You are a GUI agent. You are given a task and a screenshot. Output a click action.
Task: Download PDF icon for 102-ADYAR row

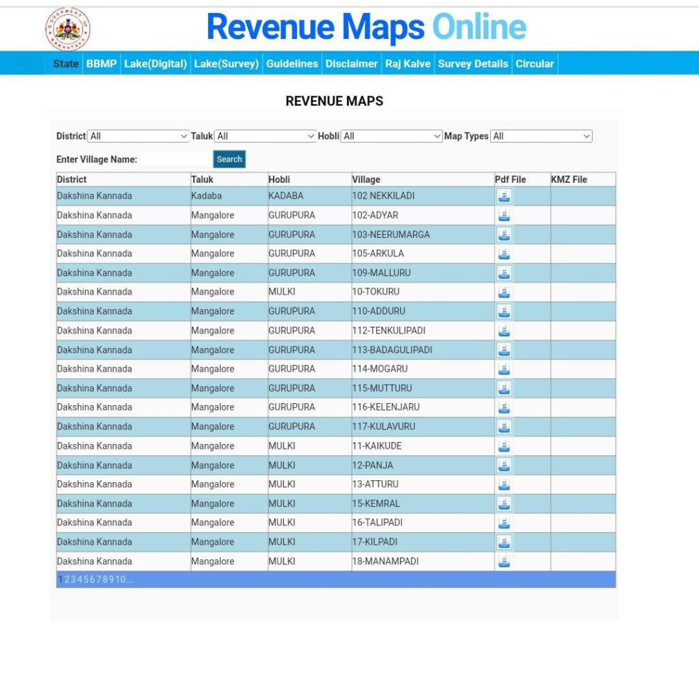point(504,216)
